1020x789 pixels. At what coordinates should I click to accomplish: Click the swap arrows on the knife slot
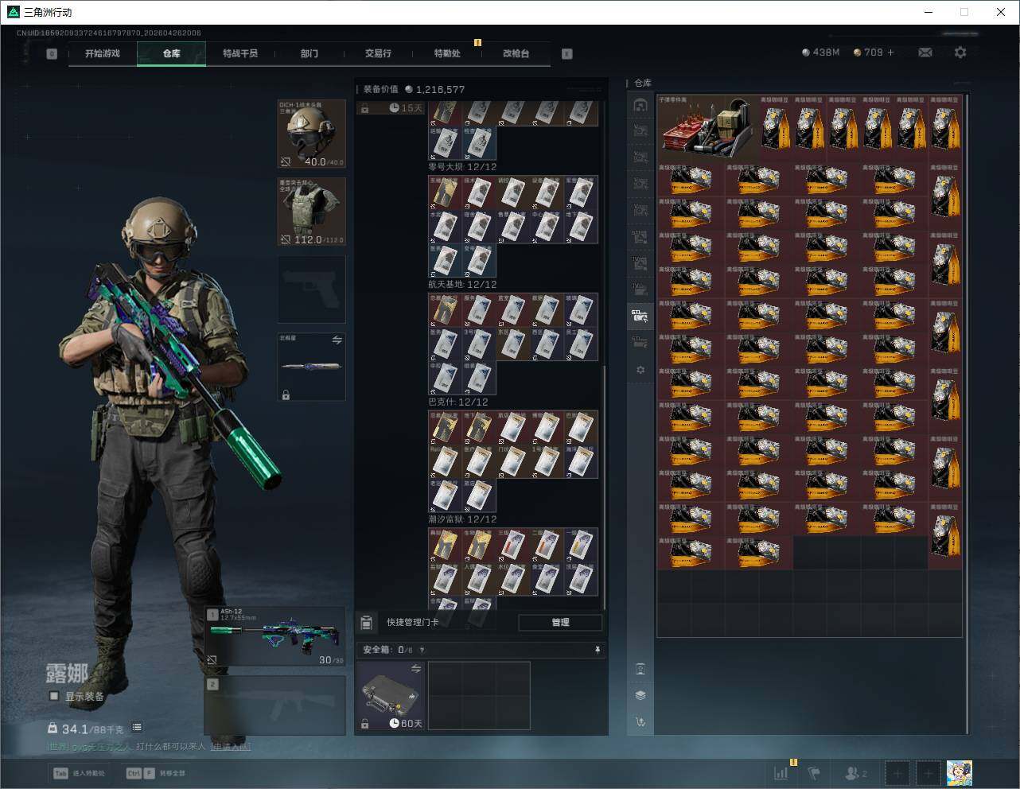(337, 340)
